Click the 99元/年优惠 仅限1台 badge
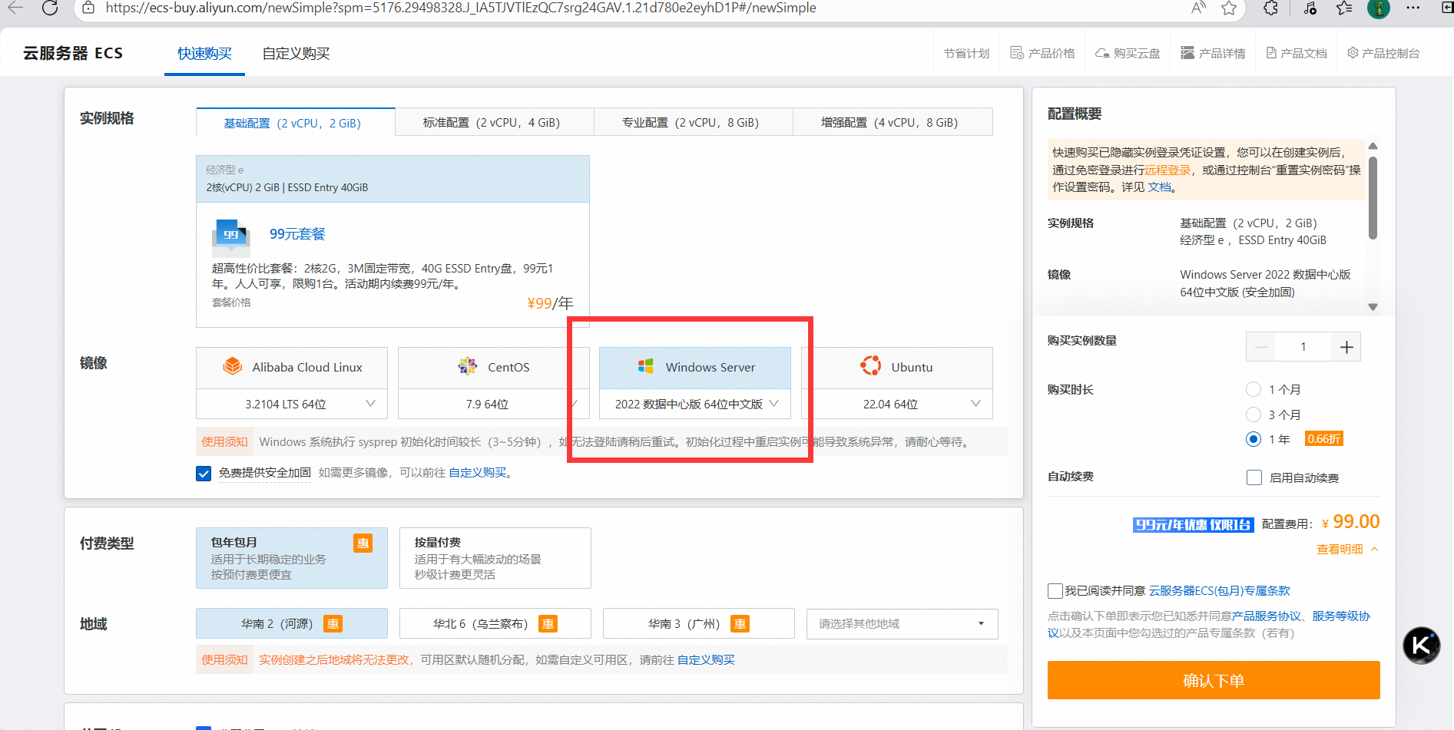 pos(1193,525)
